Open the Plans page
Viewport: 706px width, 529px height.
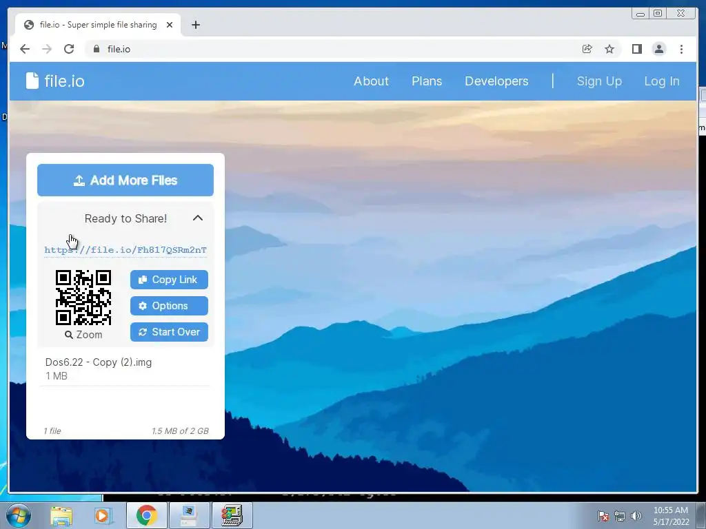(427, 81)
